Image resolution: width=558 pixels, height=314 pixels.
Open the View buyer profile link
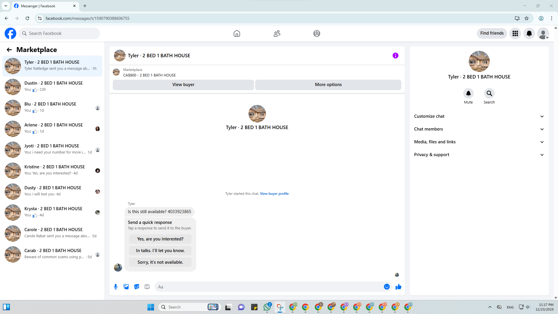[274, 194]
